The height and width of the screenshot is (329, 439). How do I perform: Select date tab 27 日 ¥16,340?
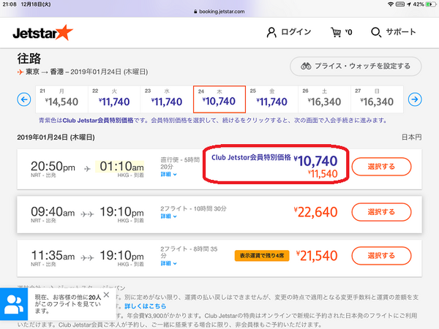click(x=377, y=99)
